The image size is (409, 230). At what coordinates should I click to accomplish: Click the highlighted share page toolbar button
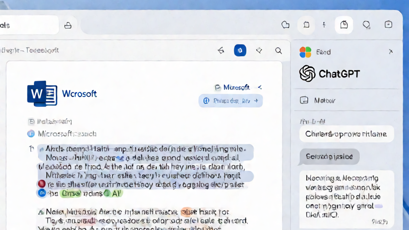344,25
